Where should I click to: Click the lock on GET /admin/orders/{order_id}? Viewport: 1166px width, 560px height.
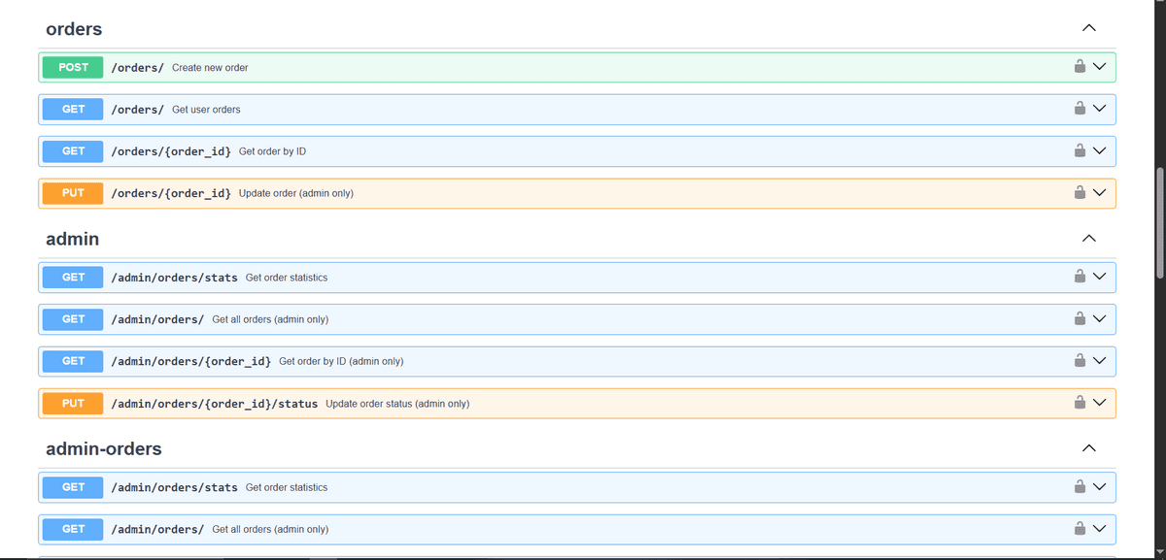(x=1079, y=360)
